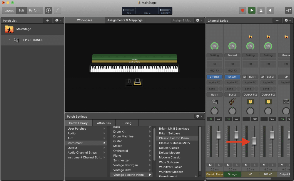Screen dimensions: 294x181
Task: Click the keyboard icon of EP + STRINGS patch
Action: pos(16,40)
